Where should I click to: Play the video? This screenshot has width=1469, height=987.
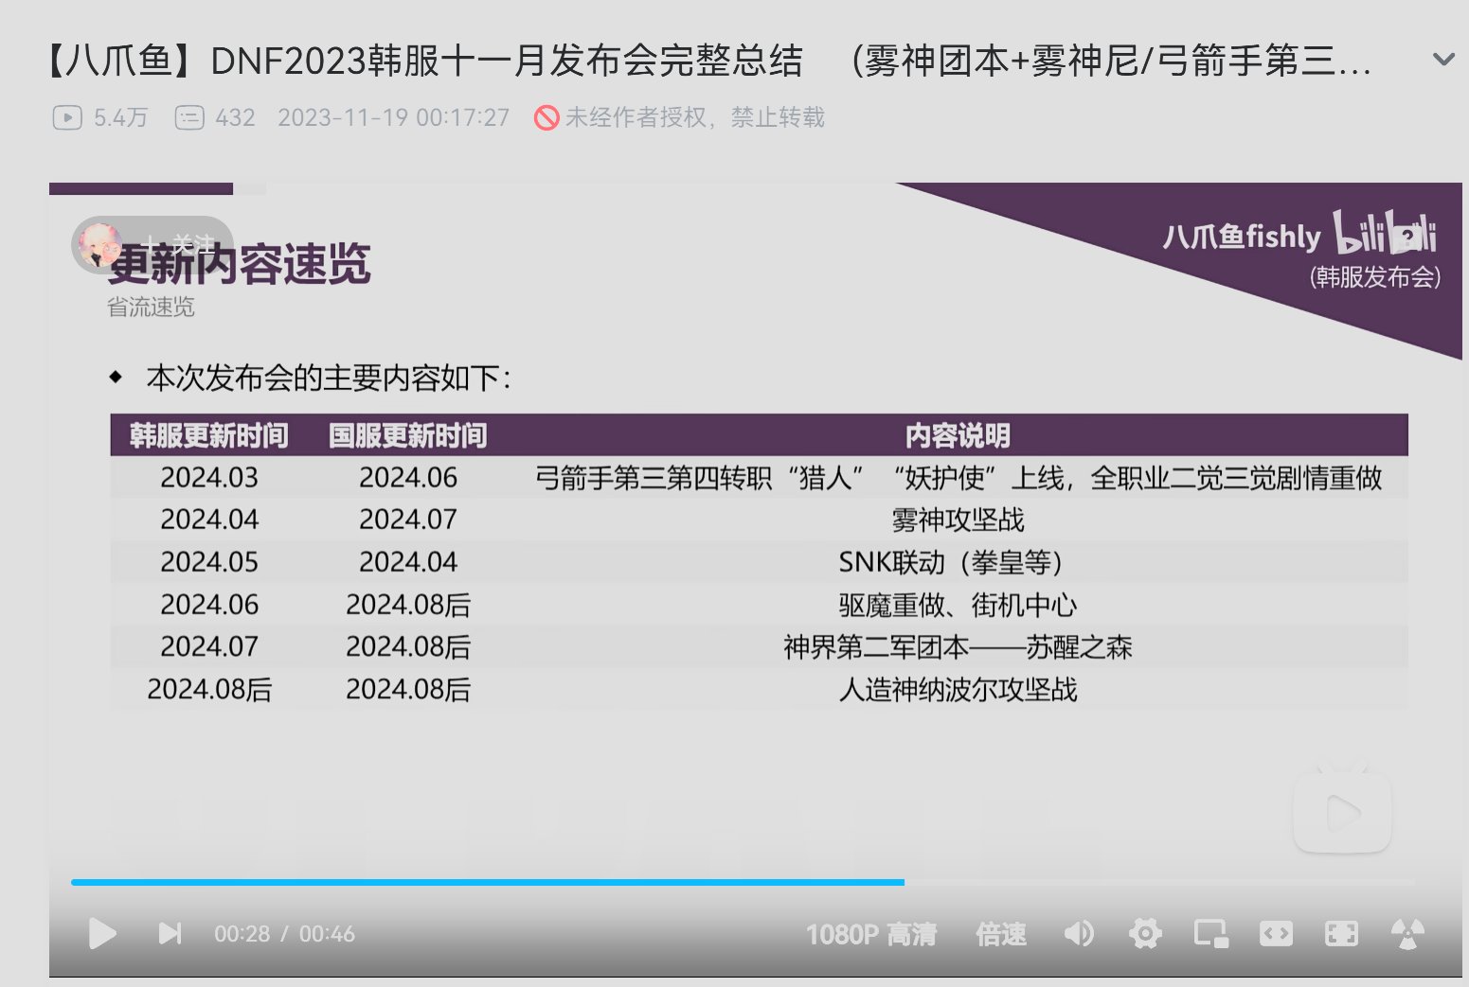pyautogui.click(x=101, y=934)
